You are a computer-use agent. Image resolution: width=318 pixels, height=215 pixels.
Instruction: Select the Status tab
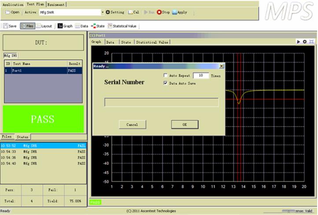point(22,137)
